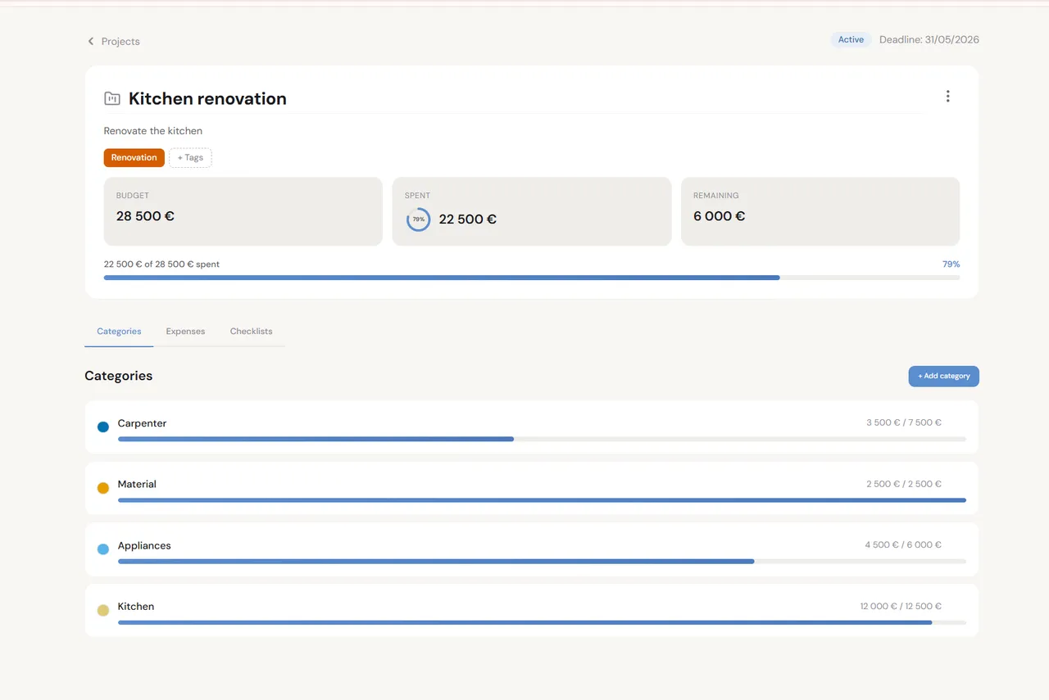Click the '3 500 € / 7 500 €' amount
The image size is (1049, 700).
(x=904, y=423)
